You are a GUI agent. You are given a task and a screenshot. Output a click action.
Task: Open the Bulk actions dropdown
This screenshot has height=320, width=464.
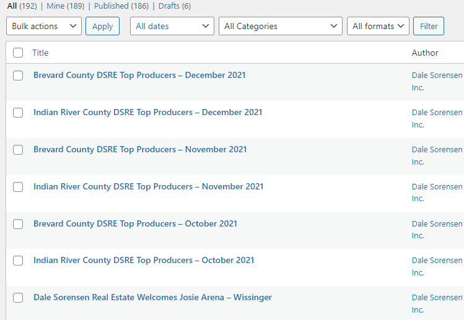pos(44,26)
